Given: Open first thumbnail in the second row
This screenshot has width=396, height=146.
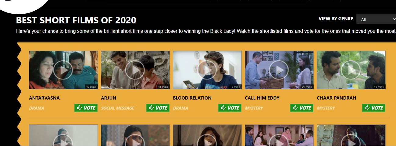Looking at the screenshot, I should (63, 135).
